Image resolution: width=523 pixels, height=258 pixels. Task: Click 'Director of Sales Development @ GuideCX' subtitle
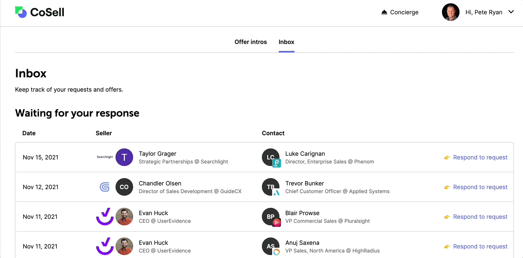(190, 191)
